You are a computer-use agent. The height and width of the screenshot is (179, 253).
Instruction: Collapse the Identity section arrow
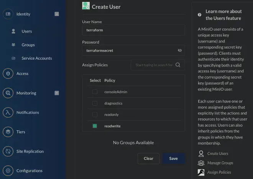(57, 14)
